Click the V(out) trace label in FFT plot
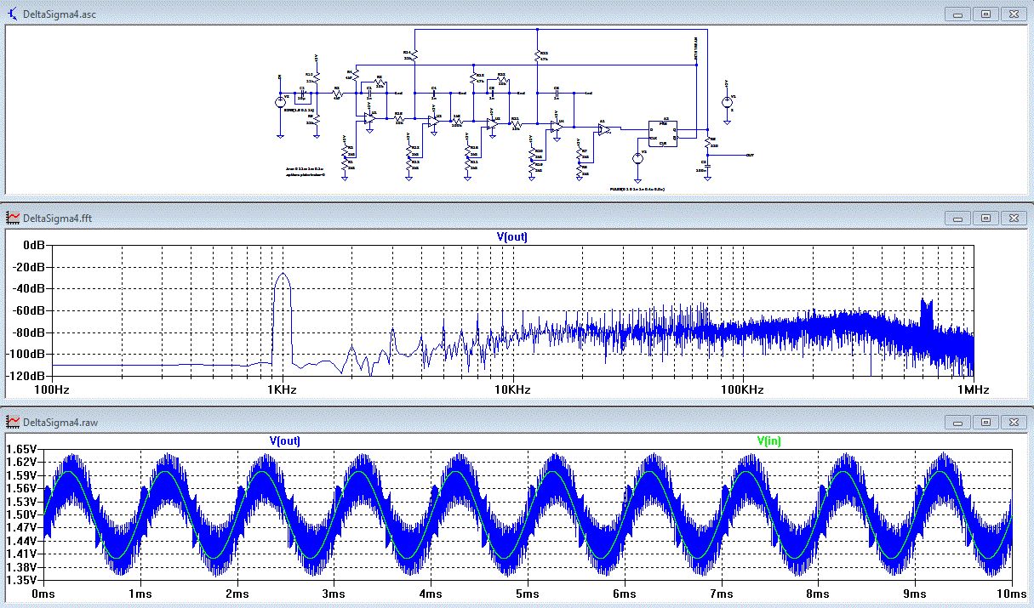Screen dimensions: 1034x608 coord(511,237)
